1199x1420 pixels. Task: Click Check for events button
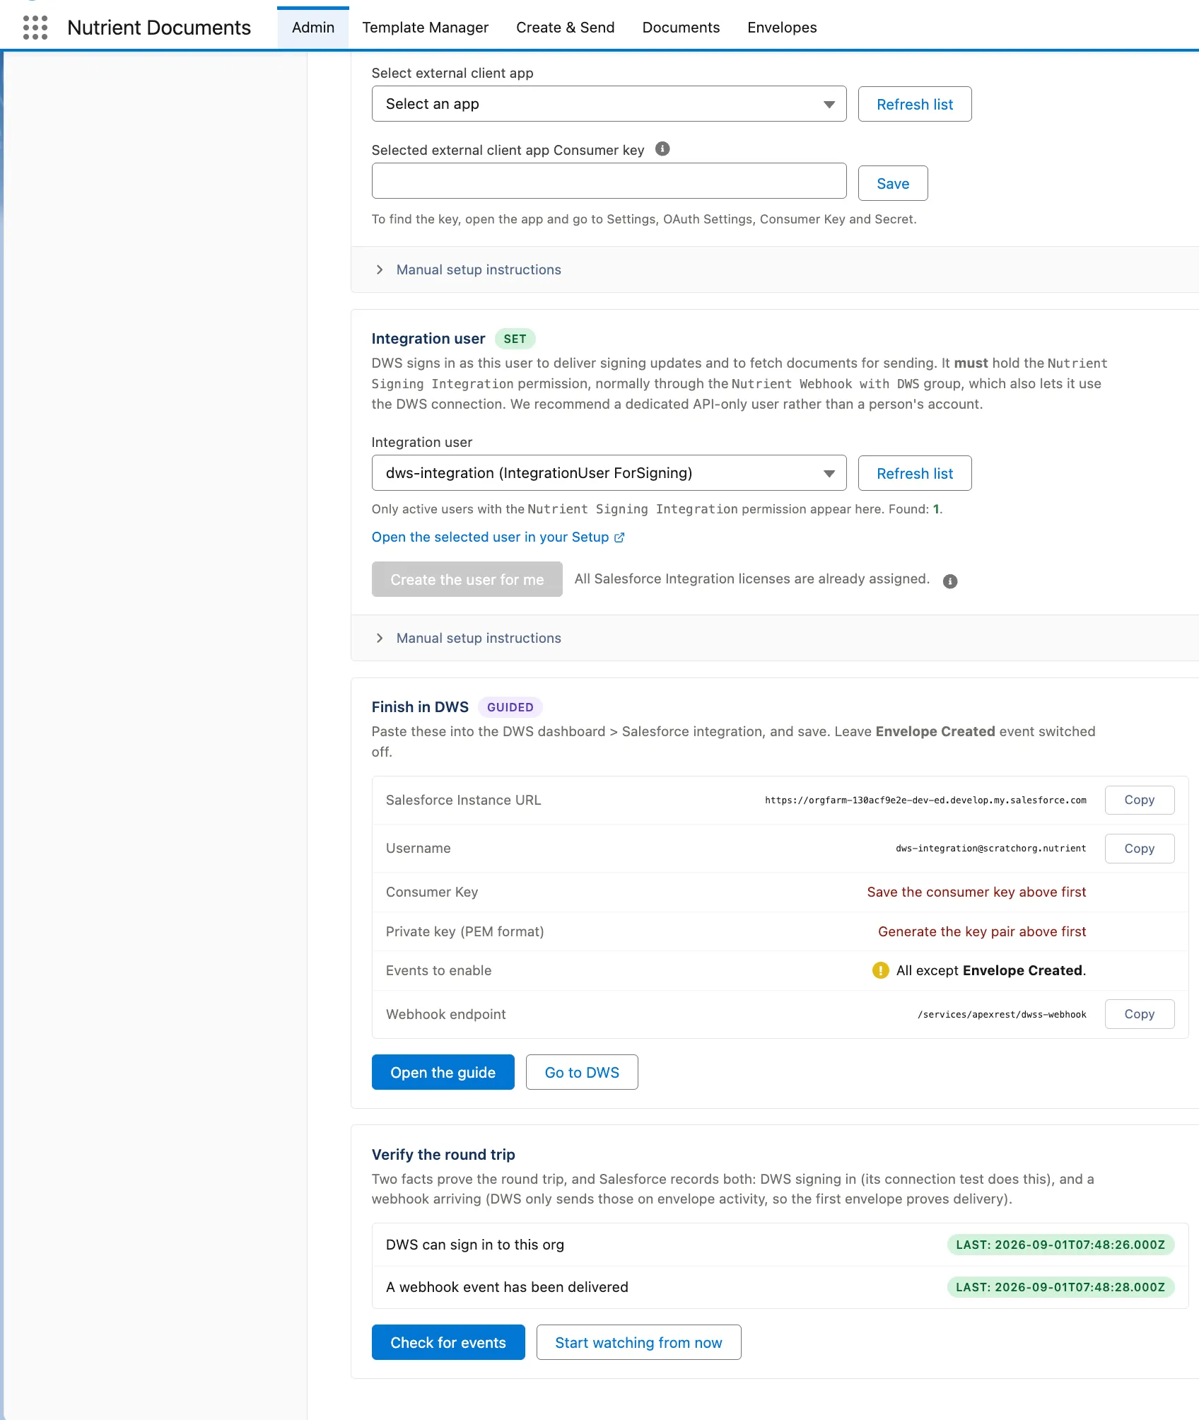click(448, 1342)
